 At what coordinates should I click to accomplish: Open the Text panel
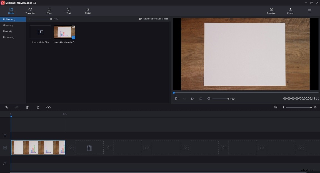68,11
